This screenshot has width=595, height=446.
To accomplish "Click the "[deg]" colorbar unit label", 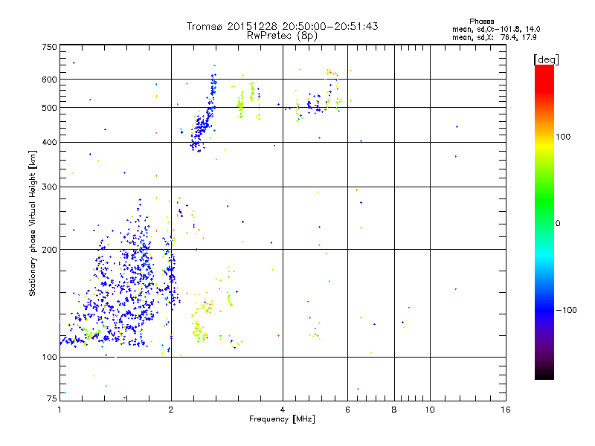I will pos(546,59).
